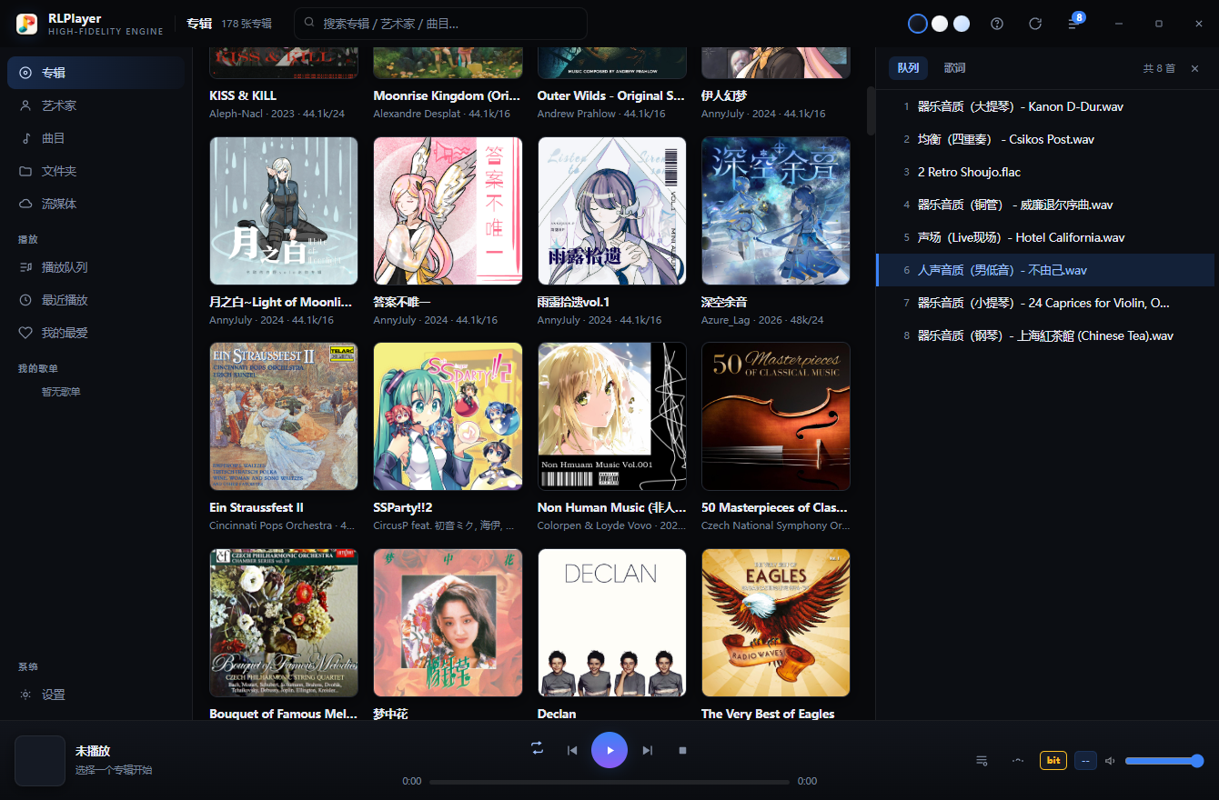Screen dimensions: 1219x800
Task: Open the SSParty!!2 album cover
Action: (x=448, y=416)
